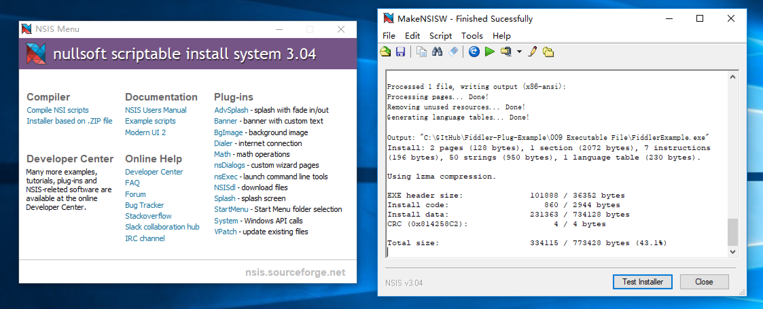Click the 'NSIS v3.04' status text

coord(404,283)
